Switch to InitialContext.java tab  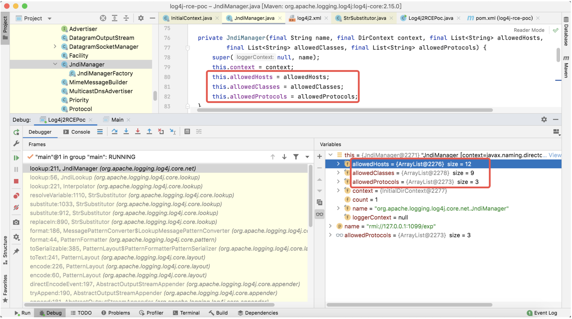191,18
